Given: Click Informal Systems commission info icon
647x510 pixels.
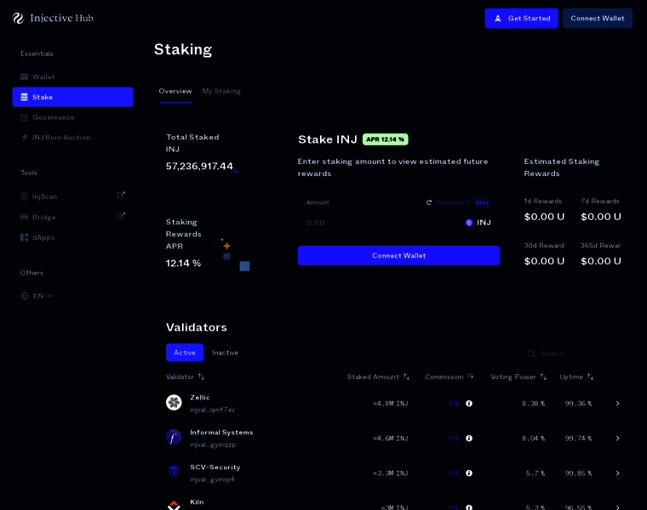Looking at the screenshot, I should pos(469,439).
